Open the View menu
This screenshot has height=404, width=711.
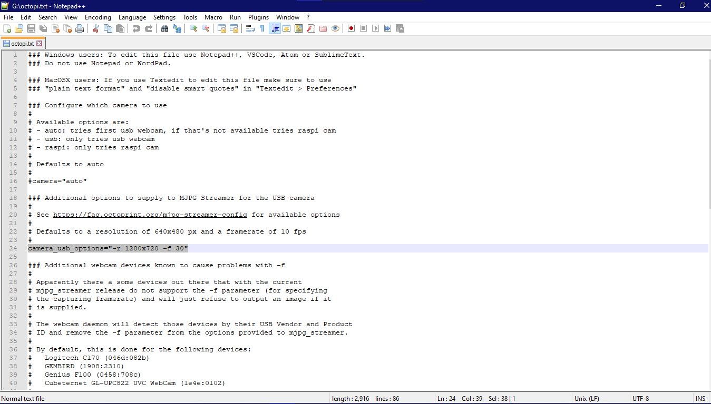pyautogui.click(x=71, y=17)
